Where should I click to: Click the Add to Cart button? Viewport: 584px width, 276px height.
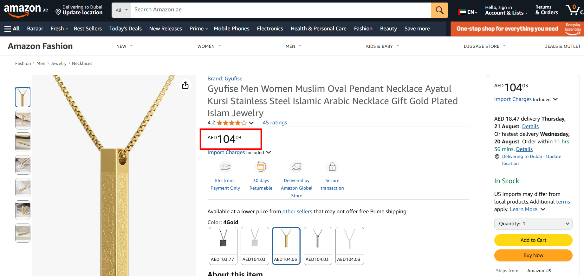point(533,240)
